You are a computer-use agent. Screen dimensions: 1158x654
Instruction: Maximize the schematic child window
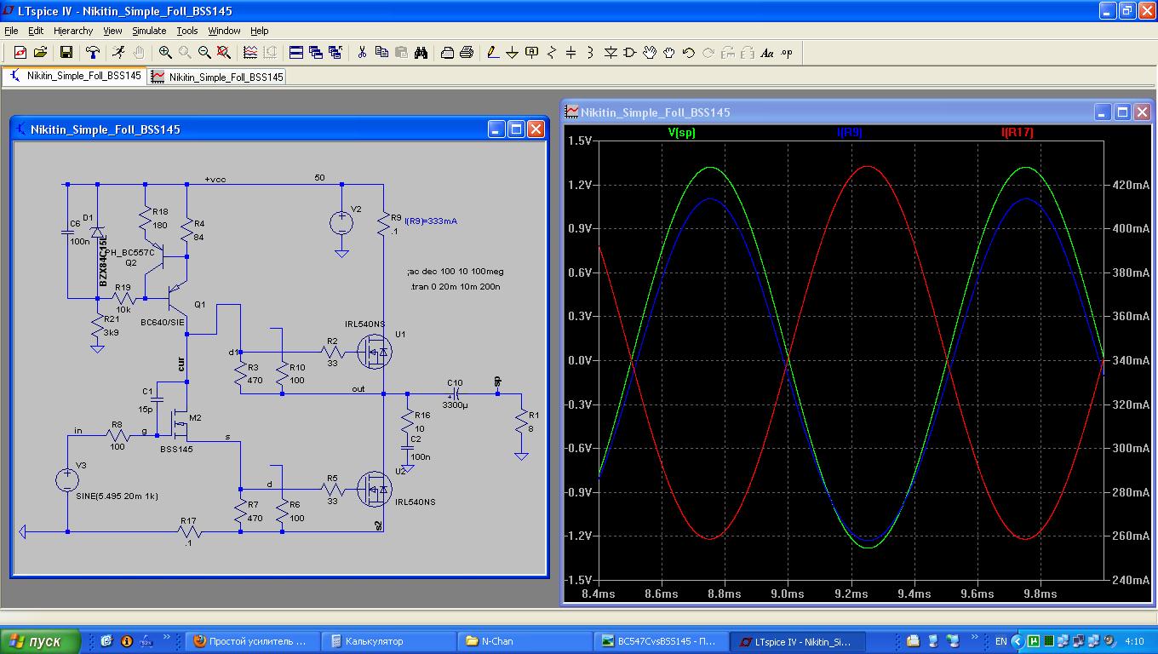pos(516,129)
